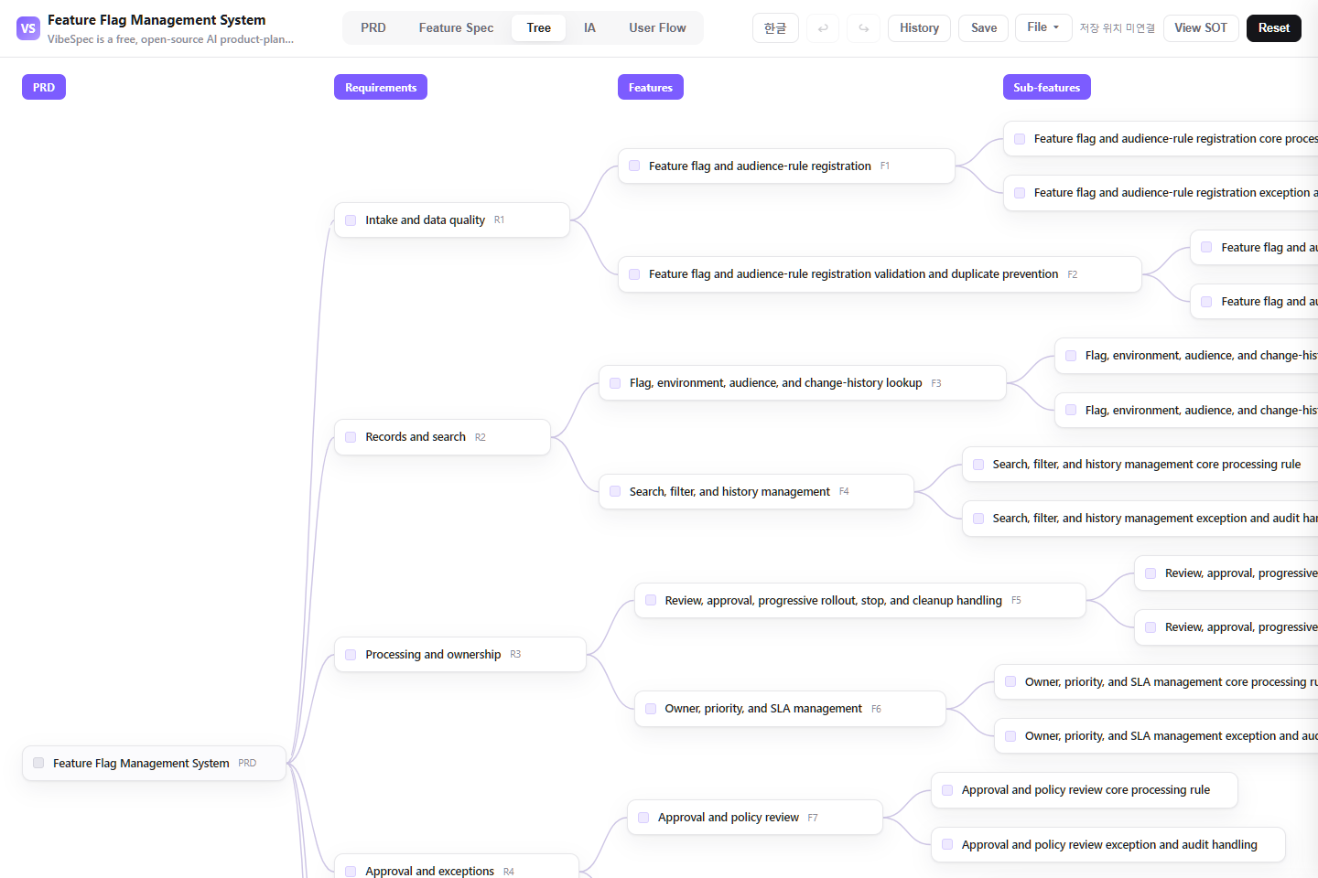1318x878 pixels.
Task: Select Approval and policy review exception and audit handling
Action: point(1108,845)
